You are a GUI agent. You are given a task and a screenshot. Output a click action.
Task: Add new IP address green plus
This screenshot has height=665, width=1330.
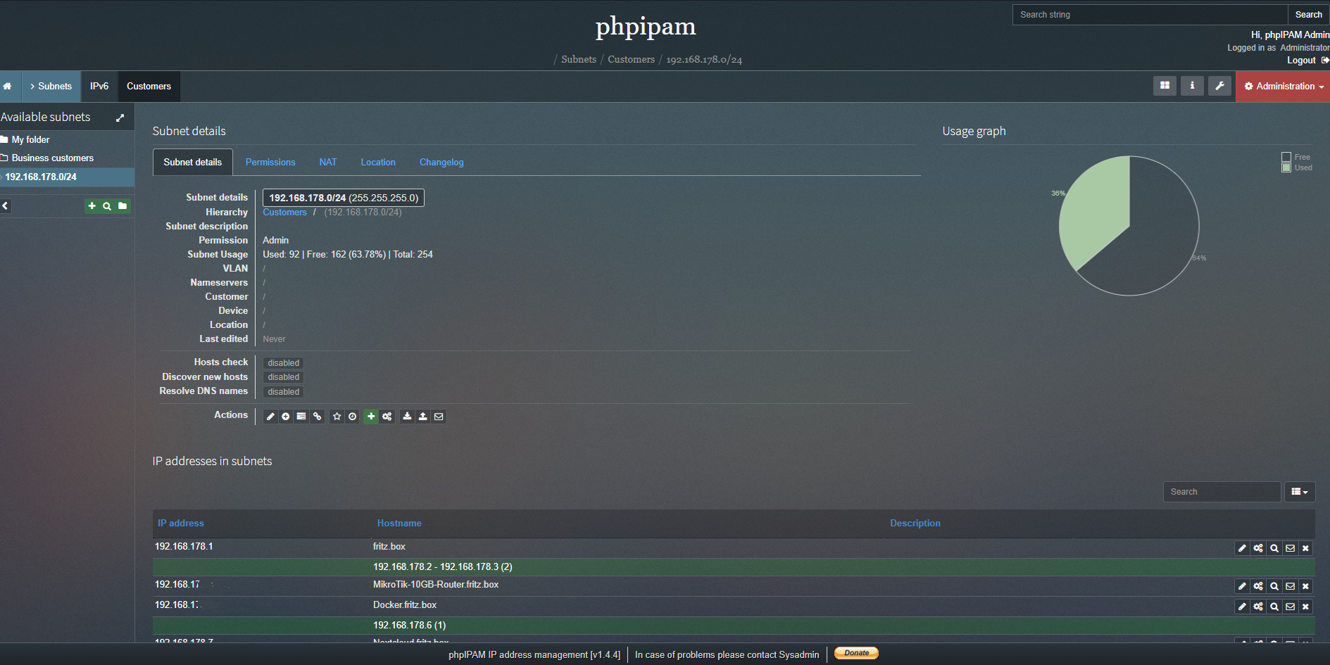(x=371, y=417)
